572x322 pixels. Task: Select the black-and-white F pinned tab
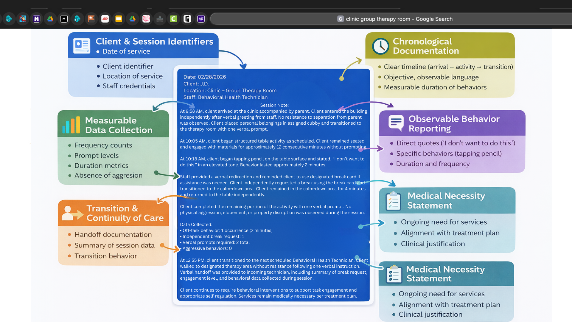click(x=187, y=19)
